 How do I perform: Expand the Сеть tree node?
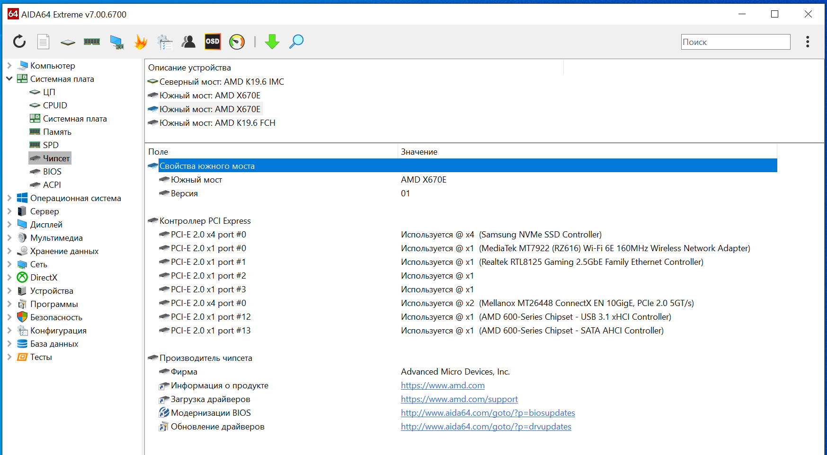[9, 264]
